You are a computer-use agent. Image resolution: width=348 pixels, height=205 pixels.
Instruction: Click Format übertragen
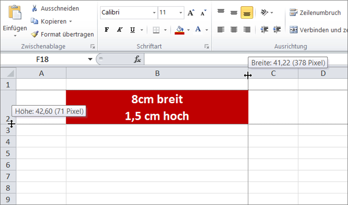[x=62, y=34]
